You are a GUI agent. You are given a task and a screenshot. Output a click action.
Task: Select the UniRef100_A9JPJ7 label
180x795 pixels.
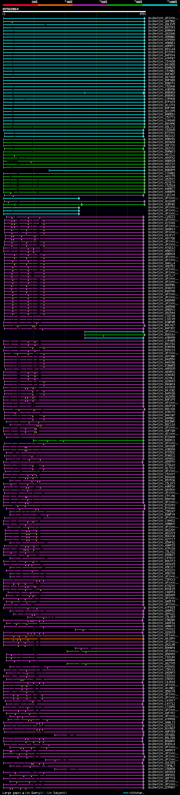pyautogui.click(x=161, y=235)
